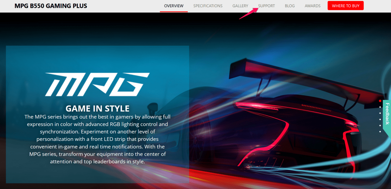Viewport: 391px width, 189px height.
Task: Click the red underline beneath OVERVIEW
Action: (174, 12)
